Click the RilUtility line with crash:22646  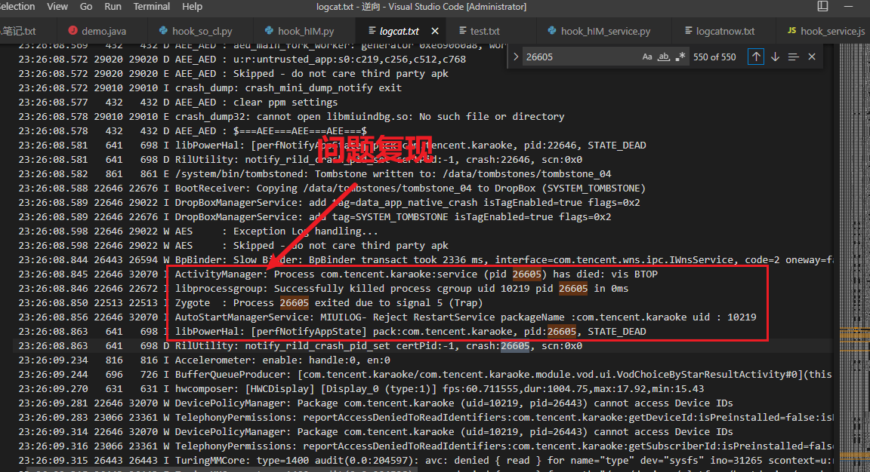(300, 160)
